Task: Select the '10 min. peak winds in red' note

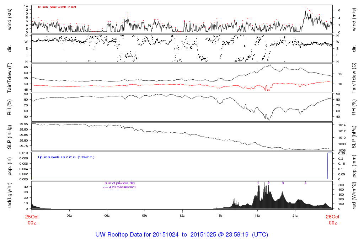Action: [x=57, y=7]
